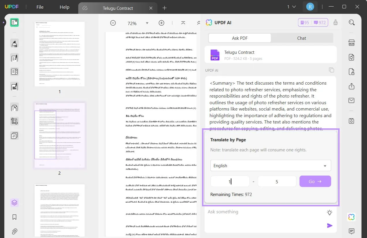Open the user account avatar R
The width and height of the screenshot is (367, 238).
(310, 7)
